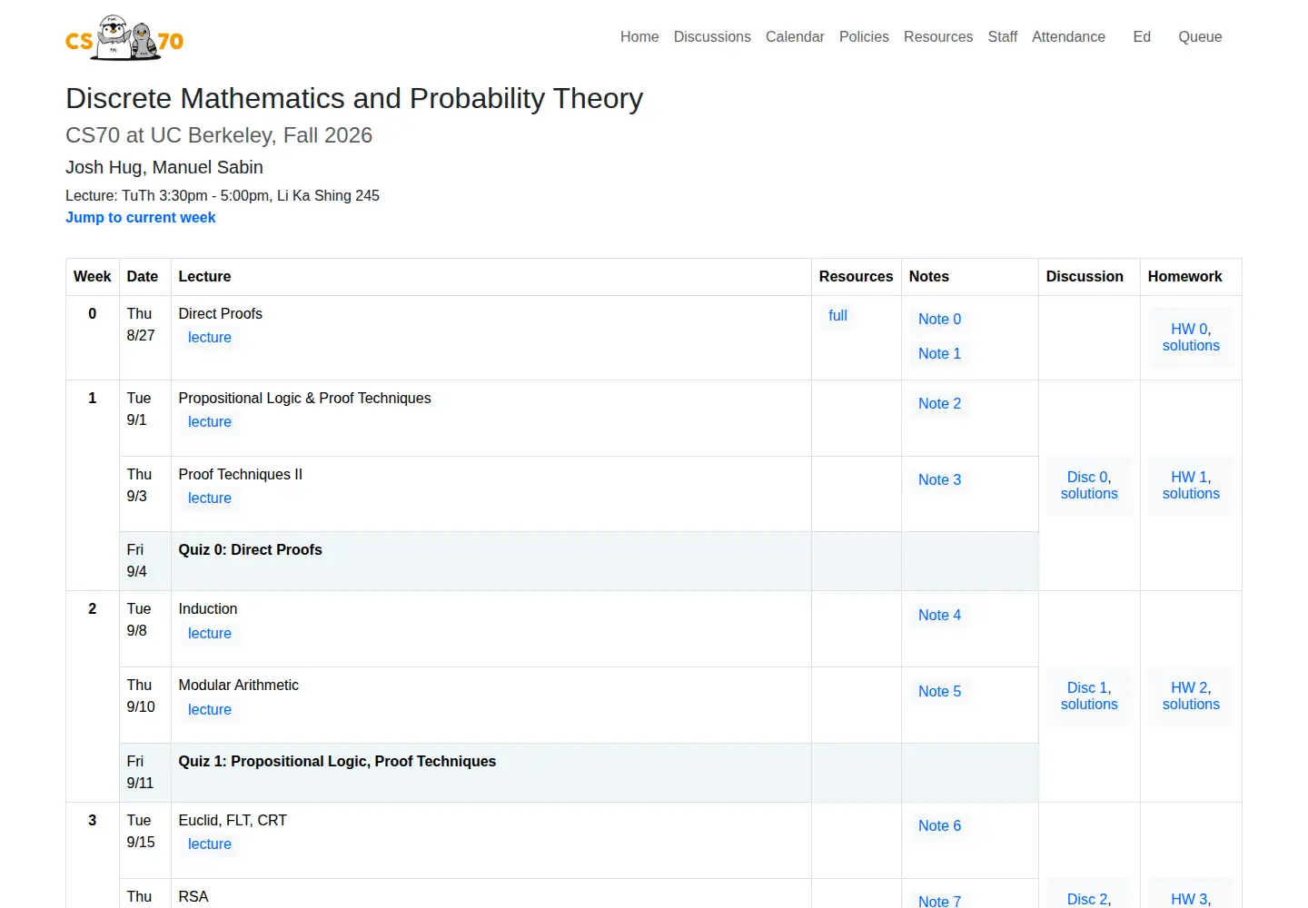Open Note 5

click(939, 691)
